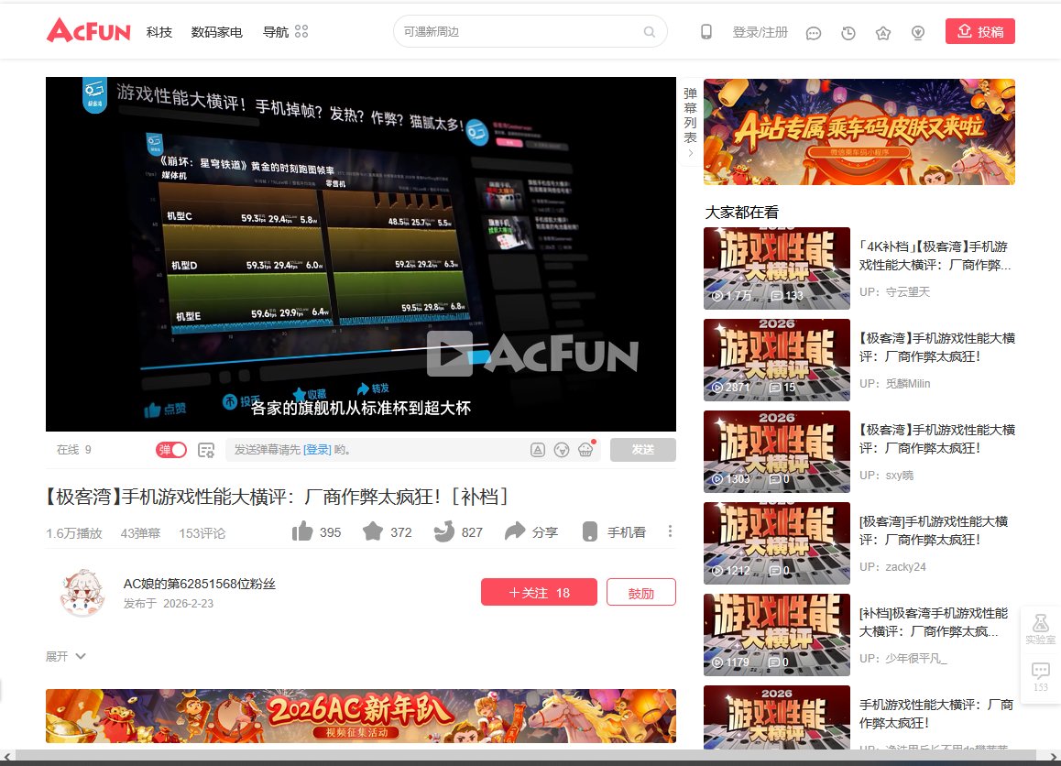Open the 2026AC新年趴 banner
This screenshot has width=1061, height=766.
click(x=361, y=716)
